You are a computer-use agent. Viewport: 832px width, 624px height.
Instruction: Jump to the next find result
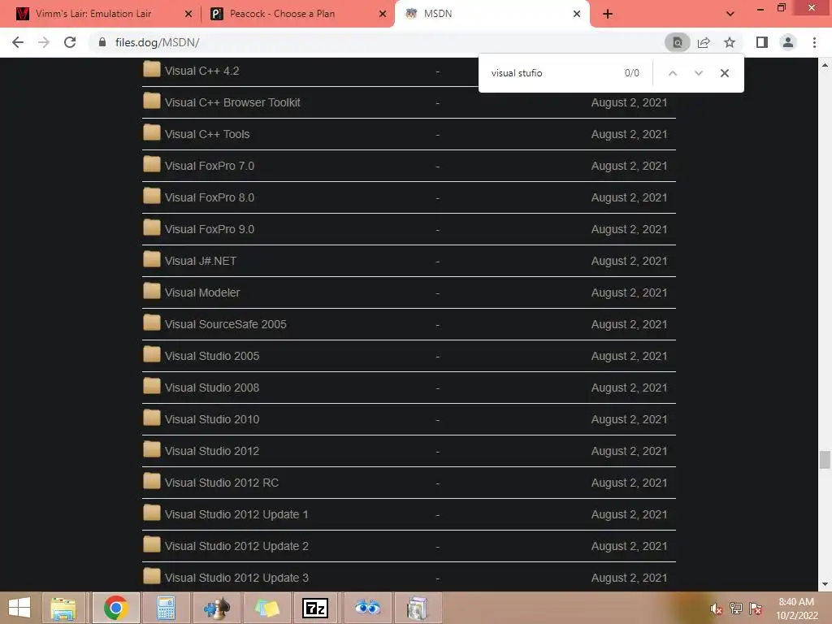coord(698,73)
